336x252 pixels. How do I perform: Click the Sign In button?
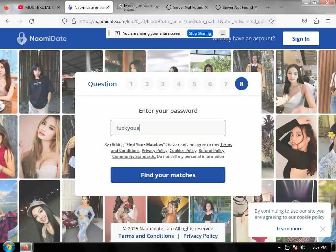[x=301, y=39]
